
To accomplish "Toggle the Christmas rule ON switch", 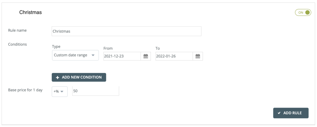I will (x=303, y=13).
